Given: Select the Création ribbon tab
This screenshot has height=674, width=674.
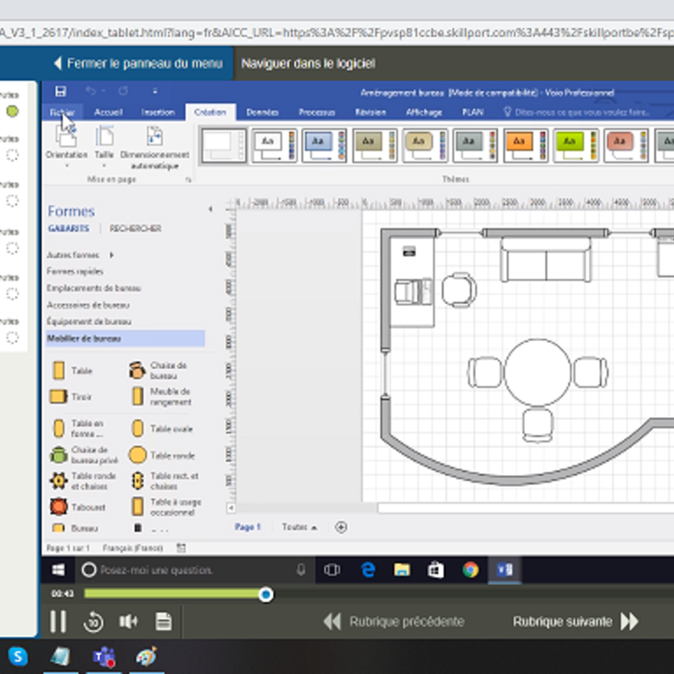Looking at the screenshot, I should pyautogui.click(x=210, y=112).
